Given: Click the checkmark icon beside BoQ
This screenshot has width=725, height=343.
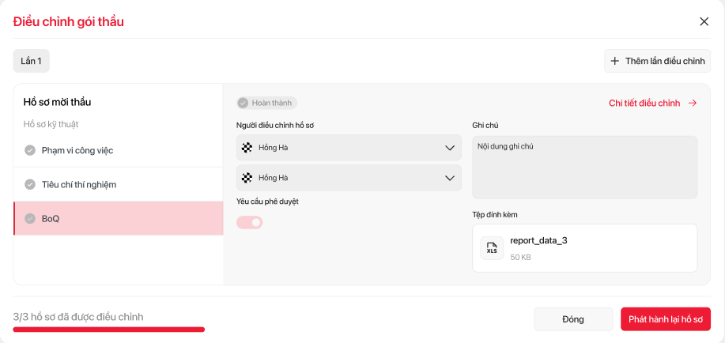Looking at the screenshot, I should (30, 218).
